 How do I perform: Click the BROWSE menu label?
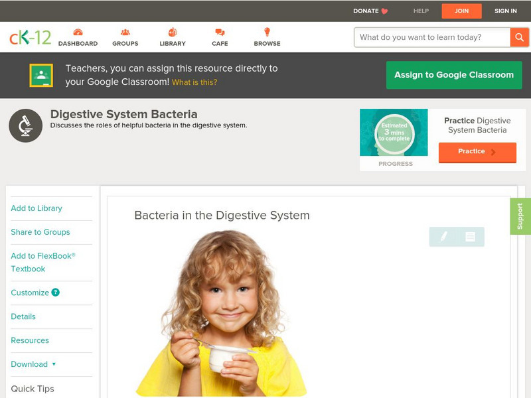point(267,44)
